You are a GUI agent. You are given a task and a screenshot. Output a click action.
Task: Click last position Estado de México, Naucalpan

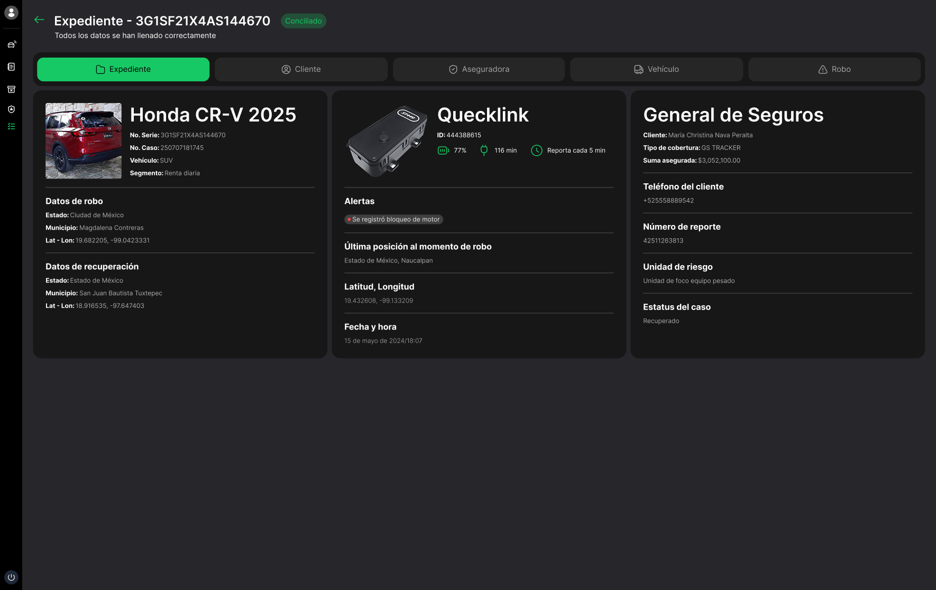point(389,261)
